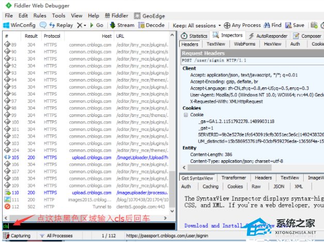Open the View menu
Screen dimensions: 324x242
click(76, 16)
